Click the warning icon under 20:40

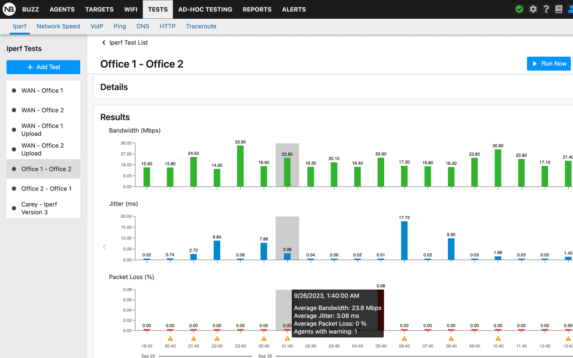(170, 338)
